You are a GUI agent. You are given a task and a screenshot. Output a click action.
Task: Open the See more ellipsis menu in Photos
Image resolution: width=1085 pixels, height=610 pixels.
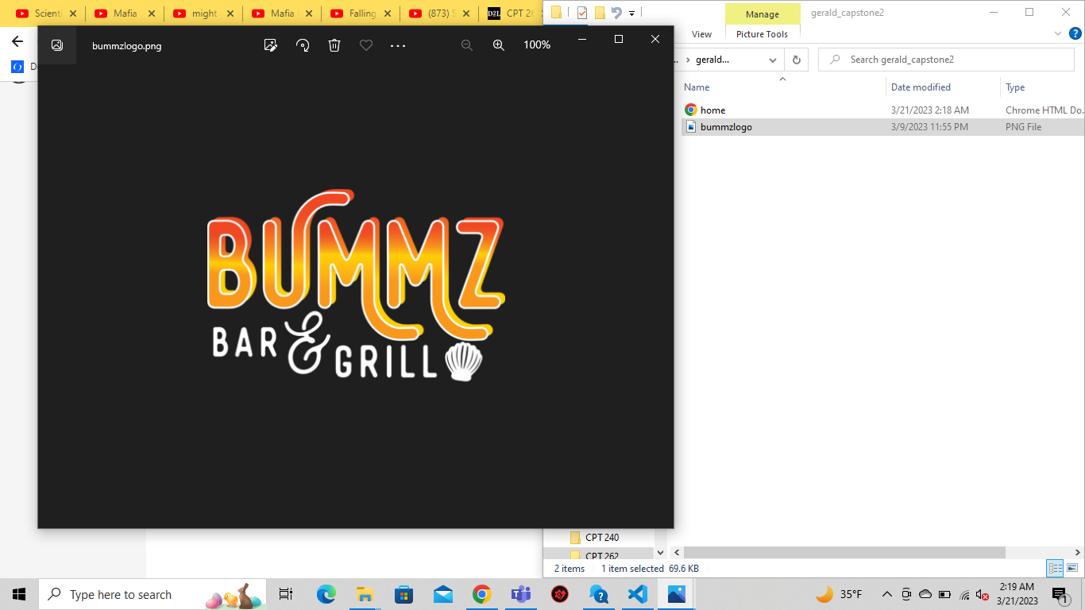point(398,45)
